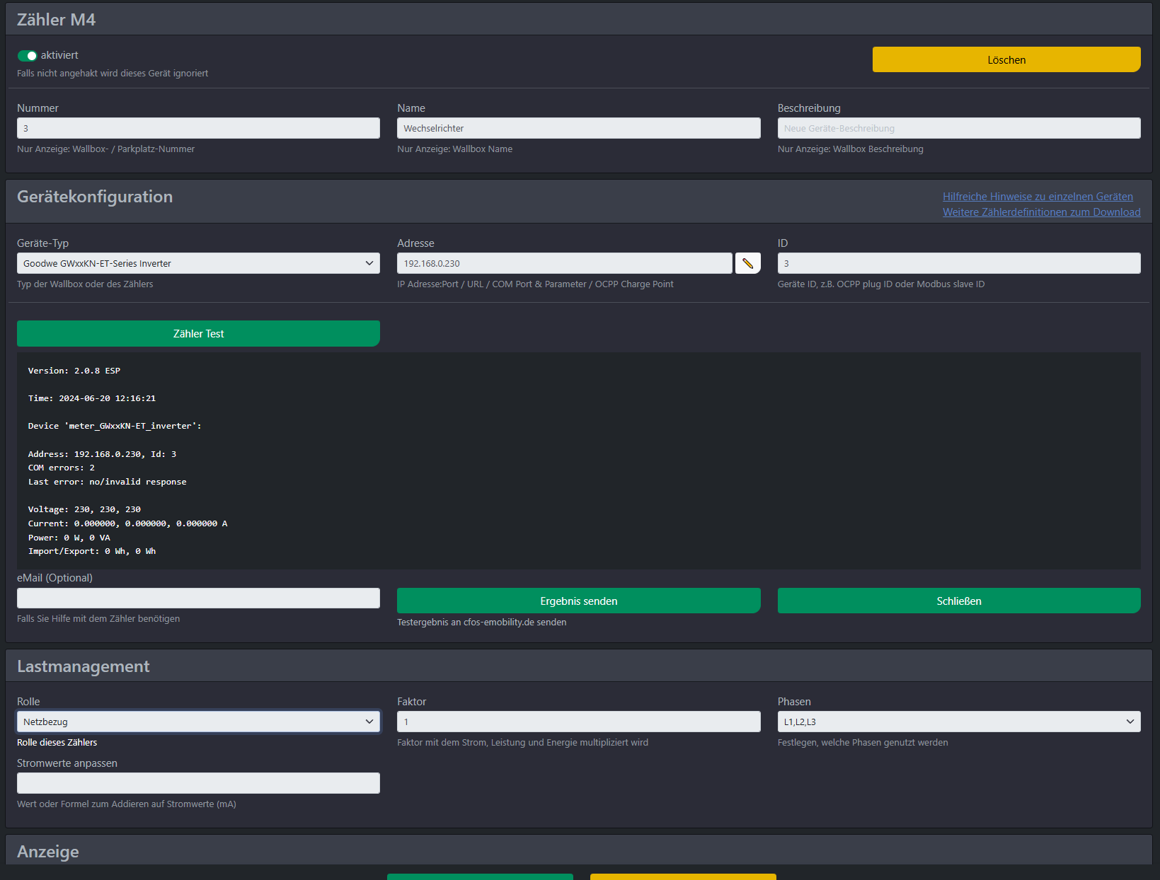This screenshot has width=1160, height=880.
Task: Focus the Faktor input field
Action: [578, 722]
